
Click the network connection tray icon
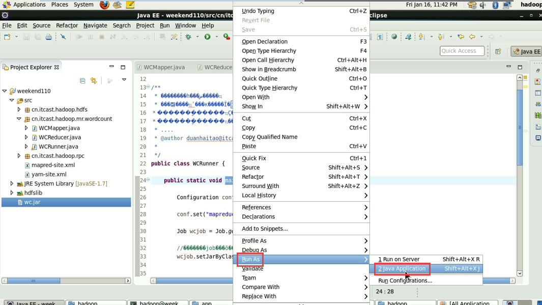(507, 5)
